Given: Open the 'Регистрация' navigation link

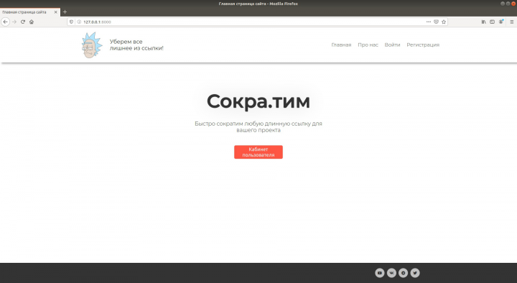Looking at the screenshot, I should [x=423, y=45].
